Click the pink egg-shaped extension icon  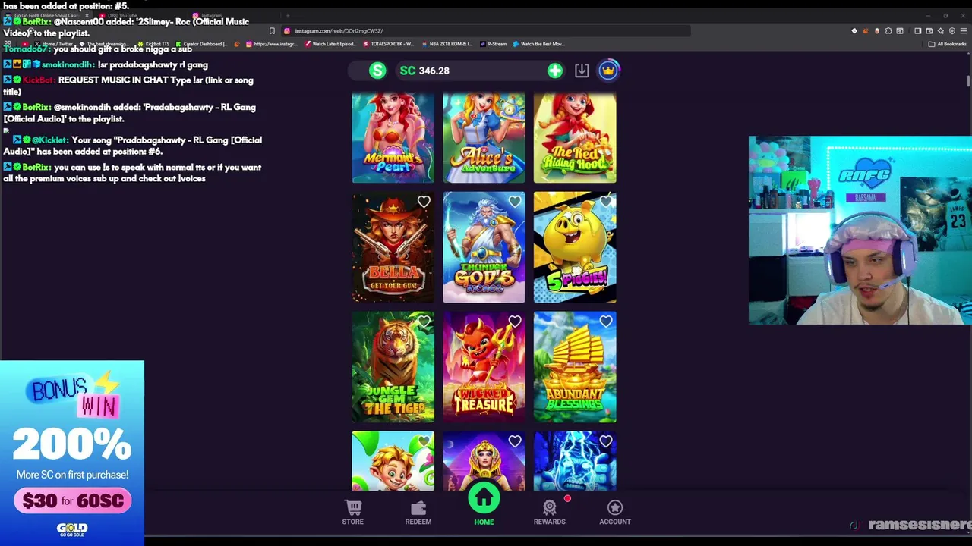[x=877, y=31]
